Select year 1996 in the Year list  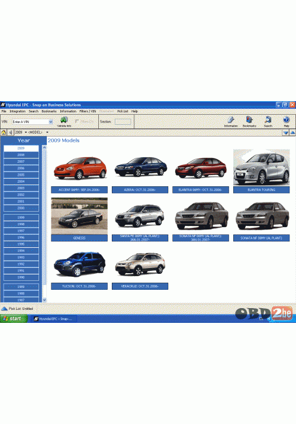pyautogui.click(x=21, y=237)
